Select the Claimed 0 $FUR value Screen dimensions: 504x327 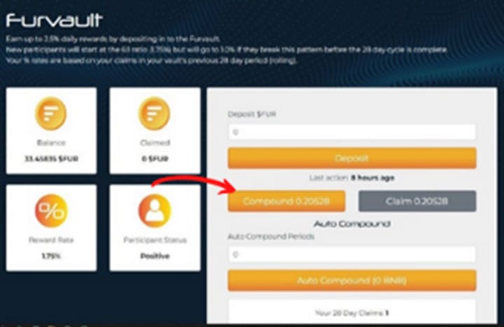point(155,159)
